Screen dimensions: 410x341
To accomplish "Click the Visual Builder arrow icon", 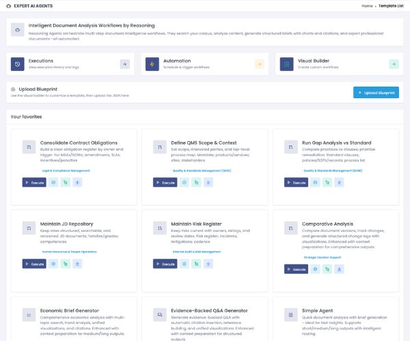I will pyautogui.click(x=394, y=64).
